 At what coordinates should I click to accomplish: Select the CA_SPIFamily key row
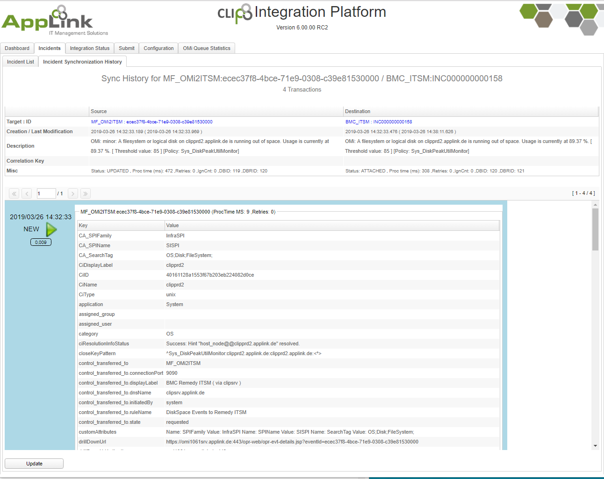(x=288, y=236)
